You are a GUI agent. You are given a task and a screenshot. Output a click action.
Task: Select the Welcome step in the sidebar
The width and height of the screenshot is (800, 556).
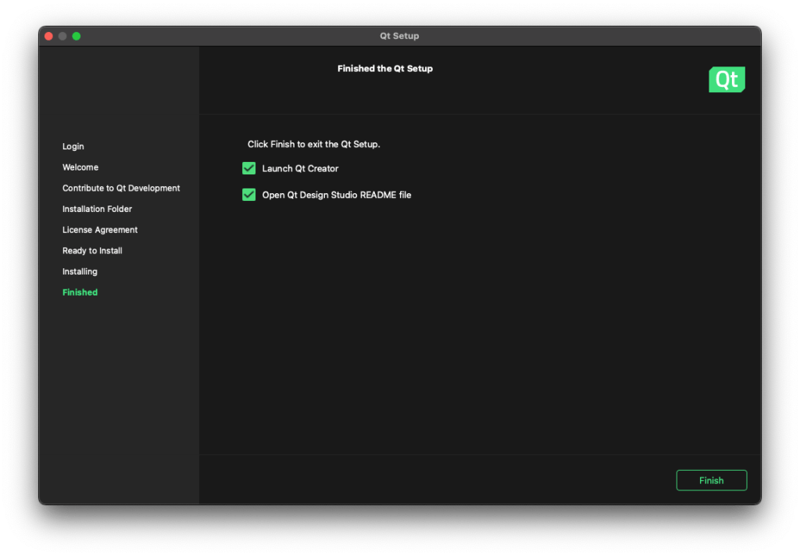pyautogui.click(x=80, y=167)
